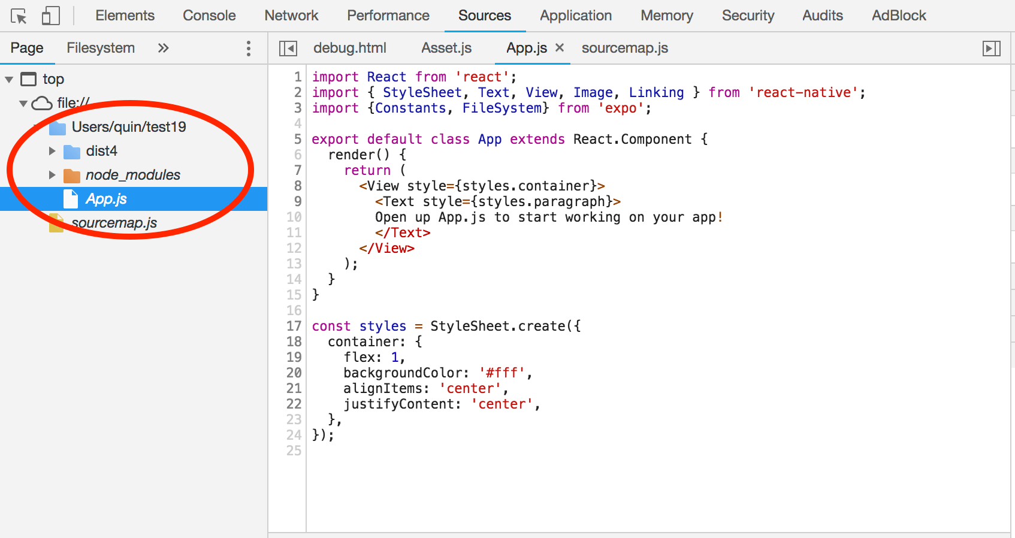Hide the navigator sidebar pane

pyautogui.click(x=288, y=49)
